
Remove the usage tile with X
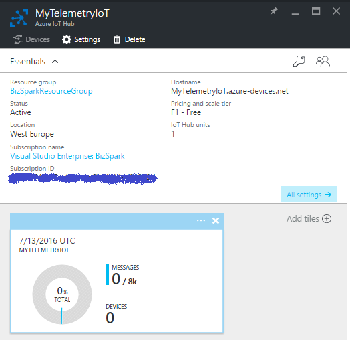click(x=216, y=221)
